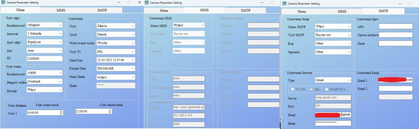Click masked server Hasło password field
The width and height of the screenshot is (419, 129).
coord(333,123)
